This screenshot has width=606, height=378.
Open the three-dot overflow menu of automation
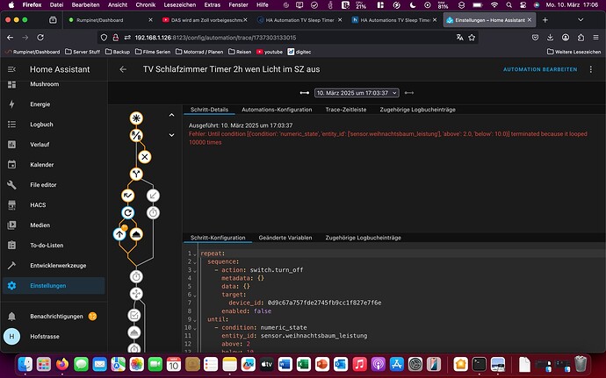(x=590, y=69)
